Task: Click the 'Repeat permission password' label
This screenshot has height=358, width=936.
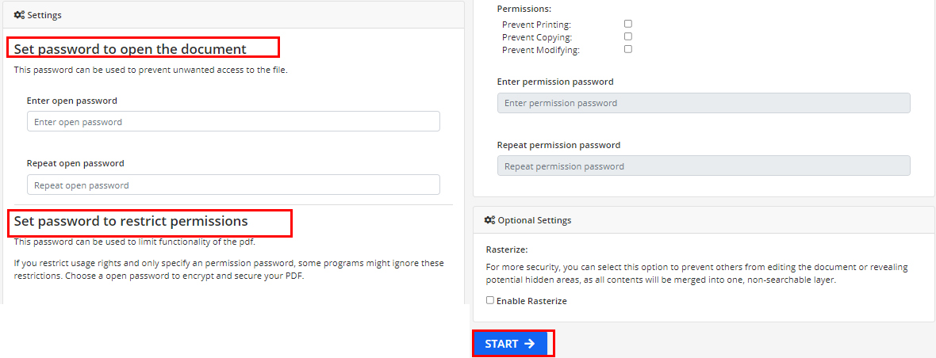Action: 558,145
